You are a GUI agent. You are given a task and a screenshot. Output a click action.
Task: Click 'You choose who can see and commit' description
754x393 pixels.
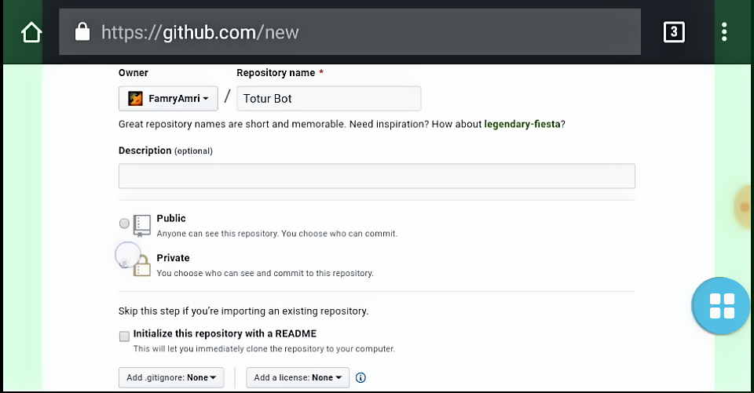265,273
